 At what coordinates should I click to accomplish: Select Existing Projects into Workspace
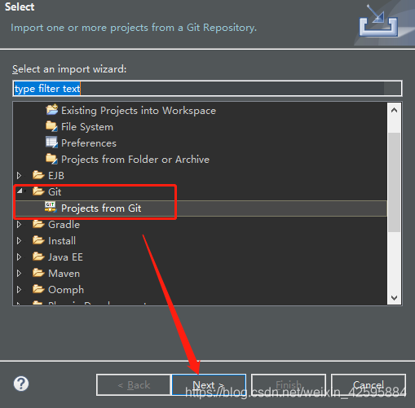pos(139,111)
